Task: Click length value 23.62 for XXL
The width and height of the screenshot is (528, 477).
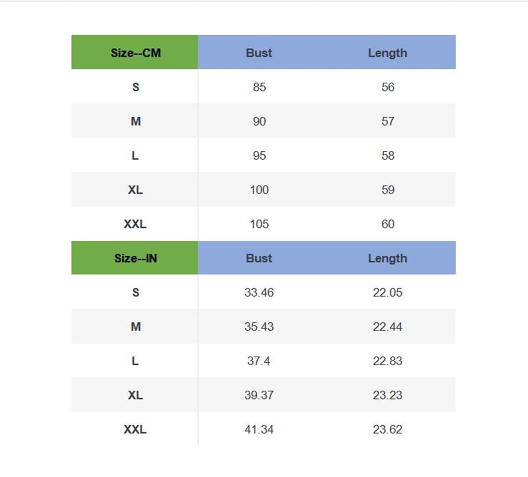Action: [388, 430]
